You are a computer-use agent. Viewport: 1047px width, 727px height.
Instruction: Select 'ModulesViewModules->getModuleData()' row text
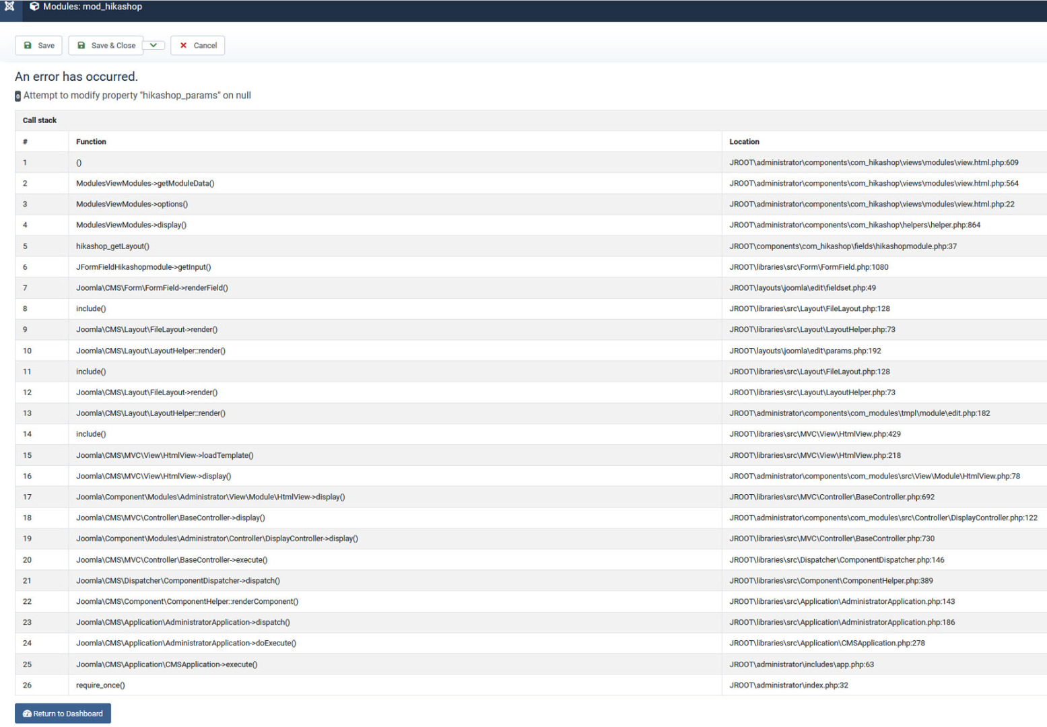(145, 183)
